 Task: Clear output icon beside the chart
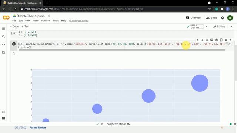14,54
